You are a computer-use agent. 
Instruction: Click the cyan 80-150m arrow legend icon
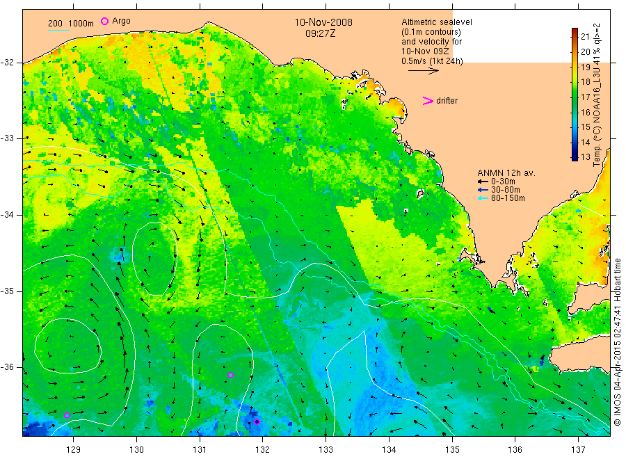coord(483,198)
